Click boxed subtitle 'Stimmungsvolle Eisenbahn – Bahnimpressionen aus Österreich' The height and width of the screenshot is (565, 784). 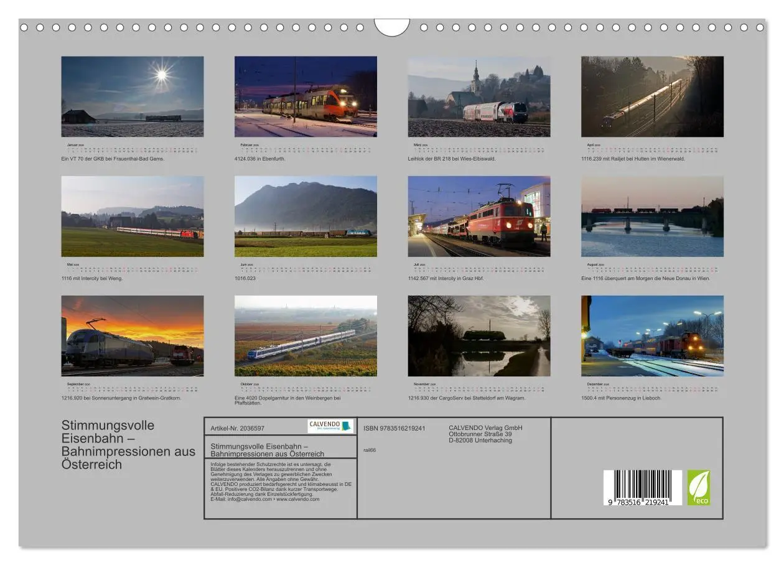point(268,450)
